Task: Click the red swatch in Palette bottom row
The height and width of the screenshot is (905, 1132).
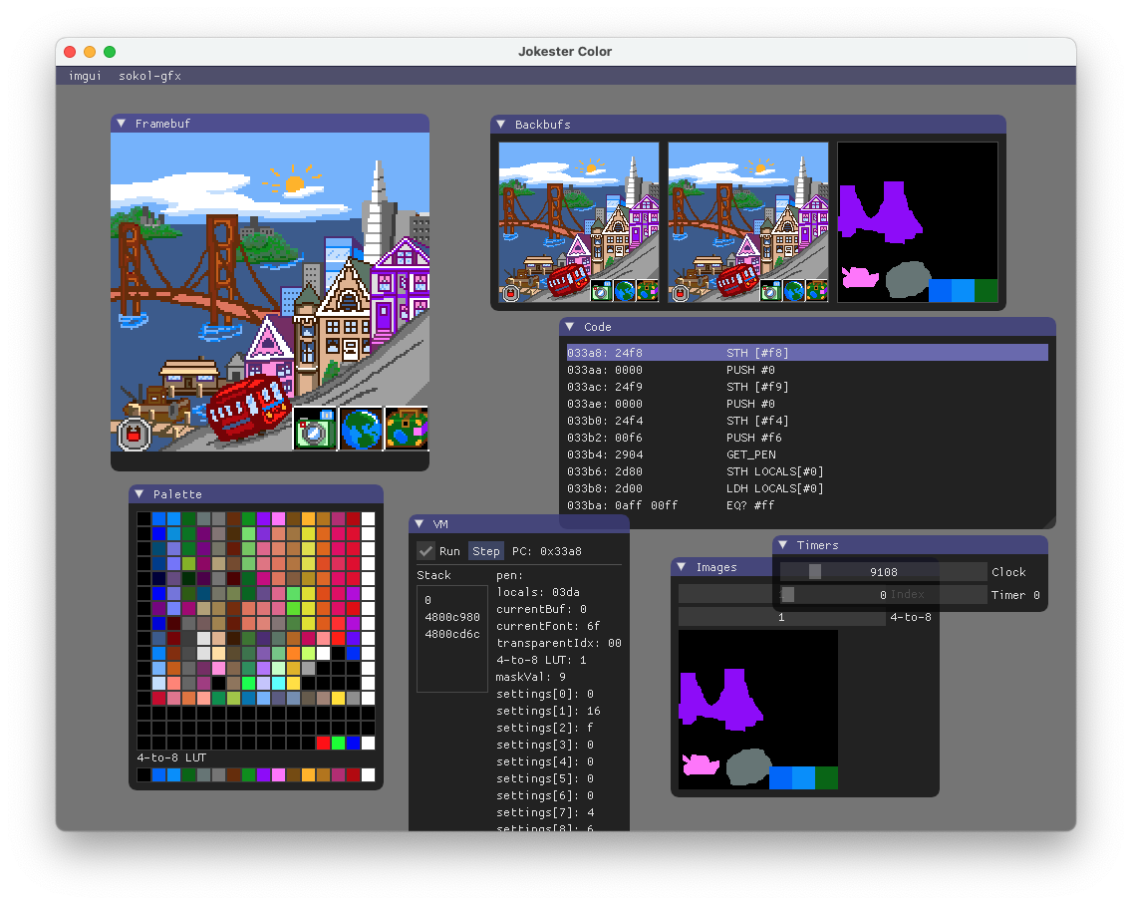Action: pyautogui.click(x=323, y=743)
